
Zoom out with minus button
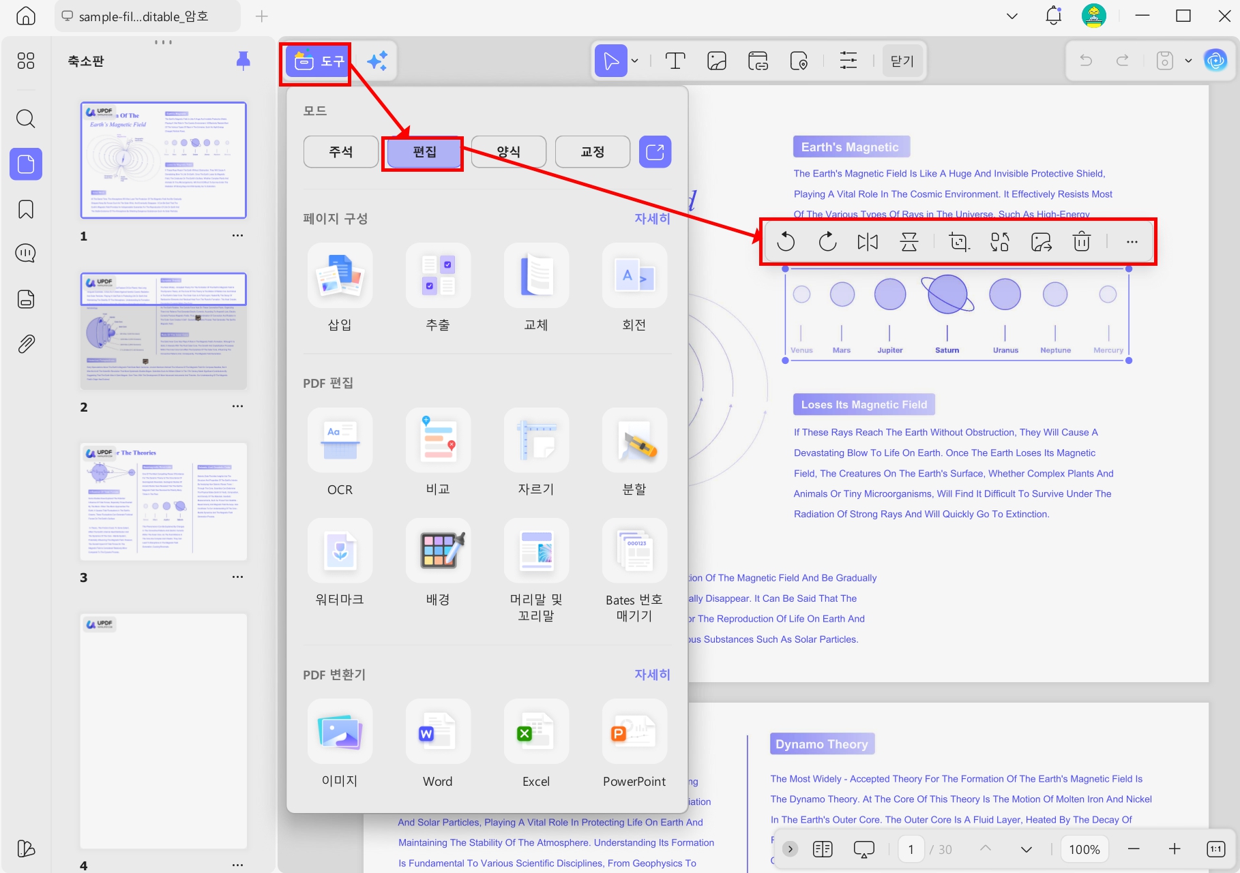coord(1134,849)
